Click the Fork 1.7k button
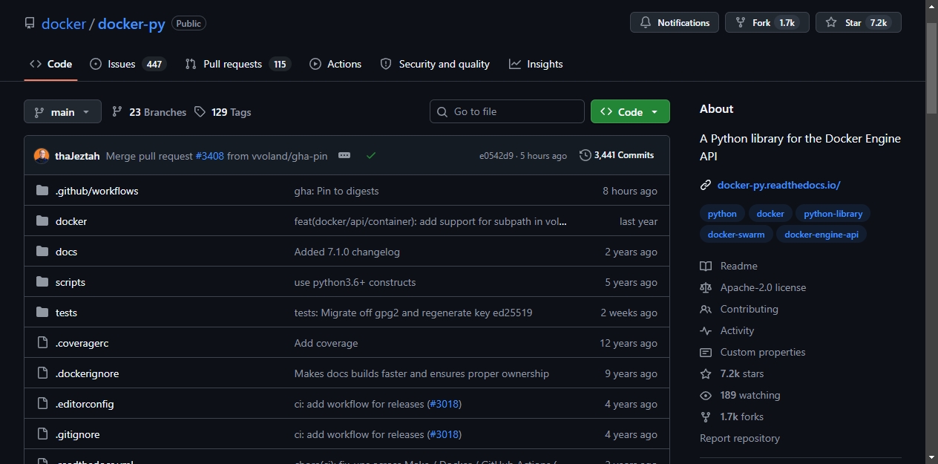Image resolution: width=938 pixels, height=464 pixels. (767, 23)
